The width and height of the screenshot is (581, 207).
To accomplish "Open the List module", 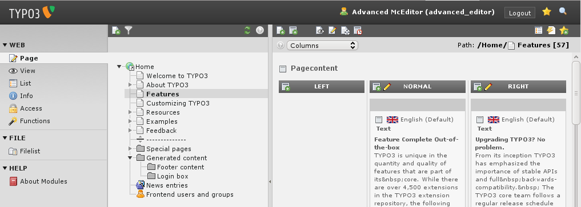I will [21, 83].
